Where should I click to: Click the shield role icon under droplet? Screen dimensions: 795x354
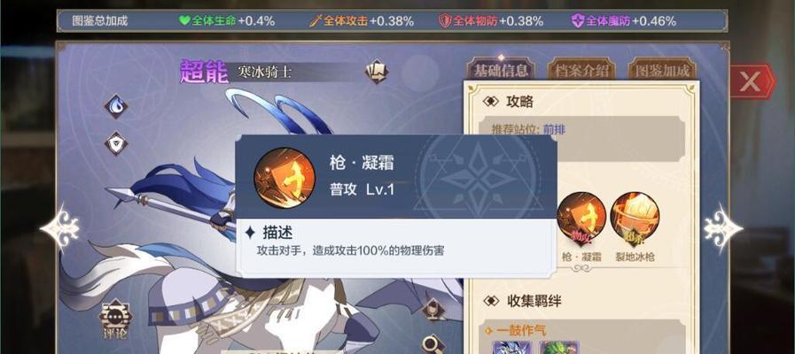tap(116, 144)
